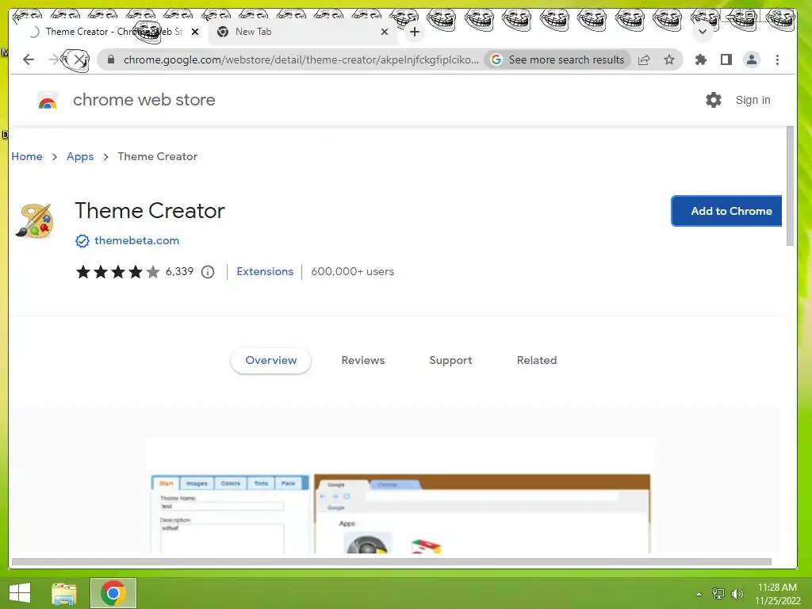Click the horizontal scrollbar at window bottom
The image size is (812, 609).
point(392,562)
